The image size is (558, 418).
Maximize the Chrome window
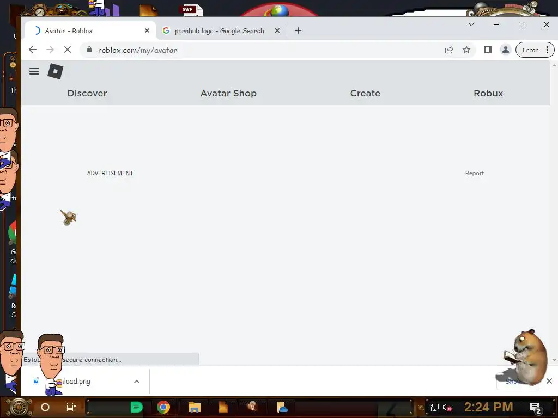[521, 24]
